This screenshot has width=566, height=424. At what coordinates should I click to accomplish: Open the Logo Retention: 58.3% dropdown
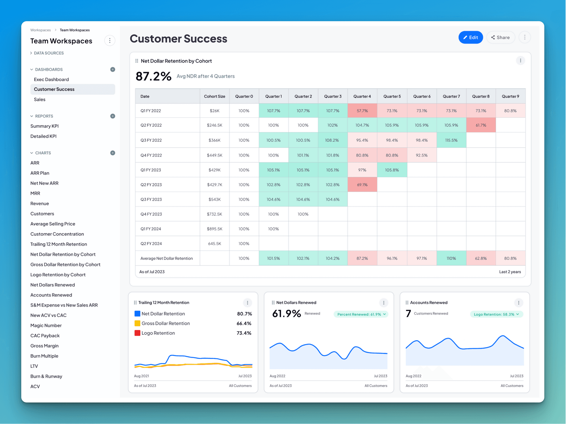click(x=496, y=314)
